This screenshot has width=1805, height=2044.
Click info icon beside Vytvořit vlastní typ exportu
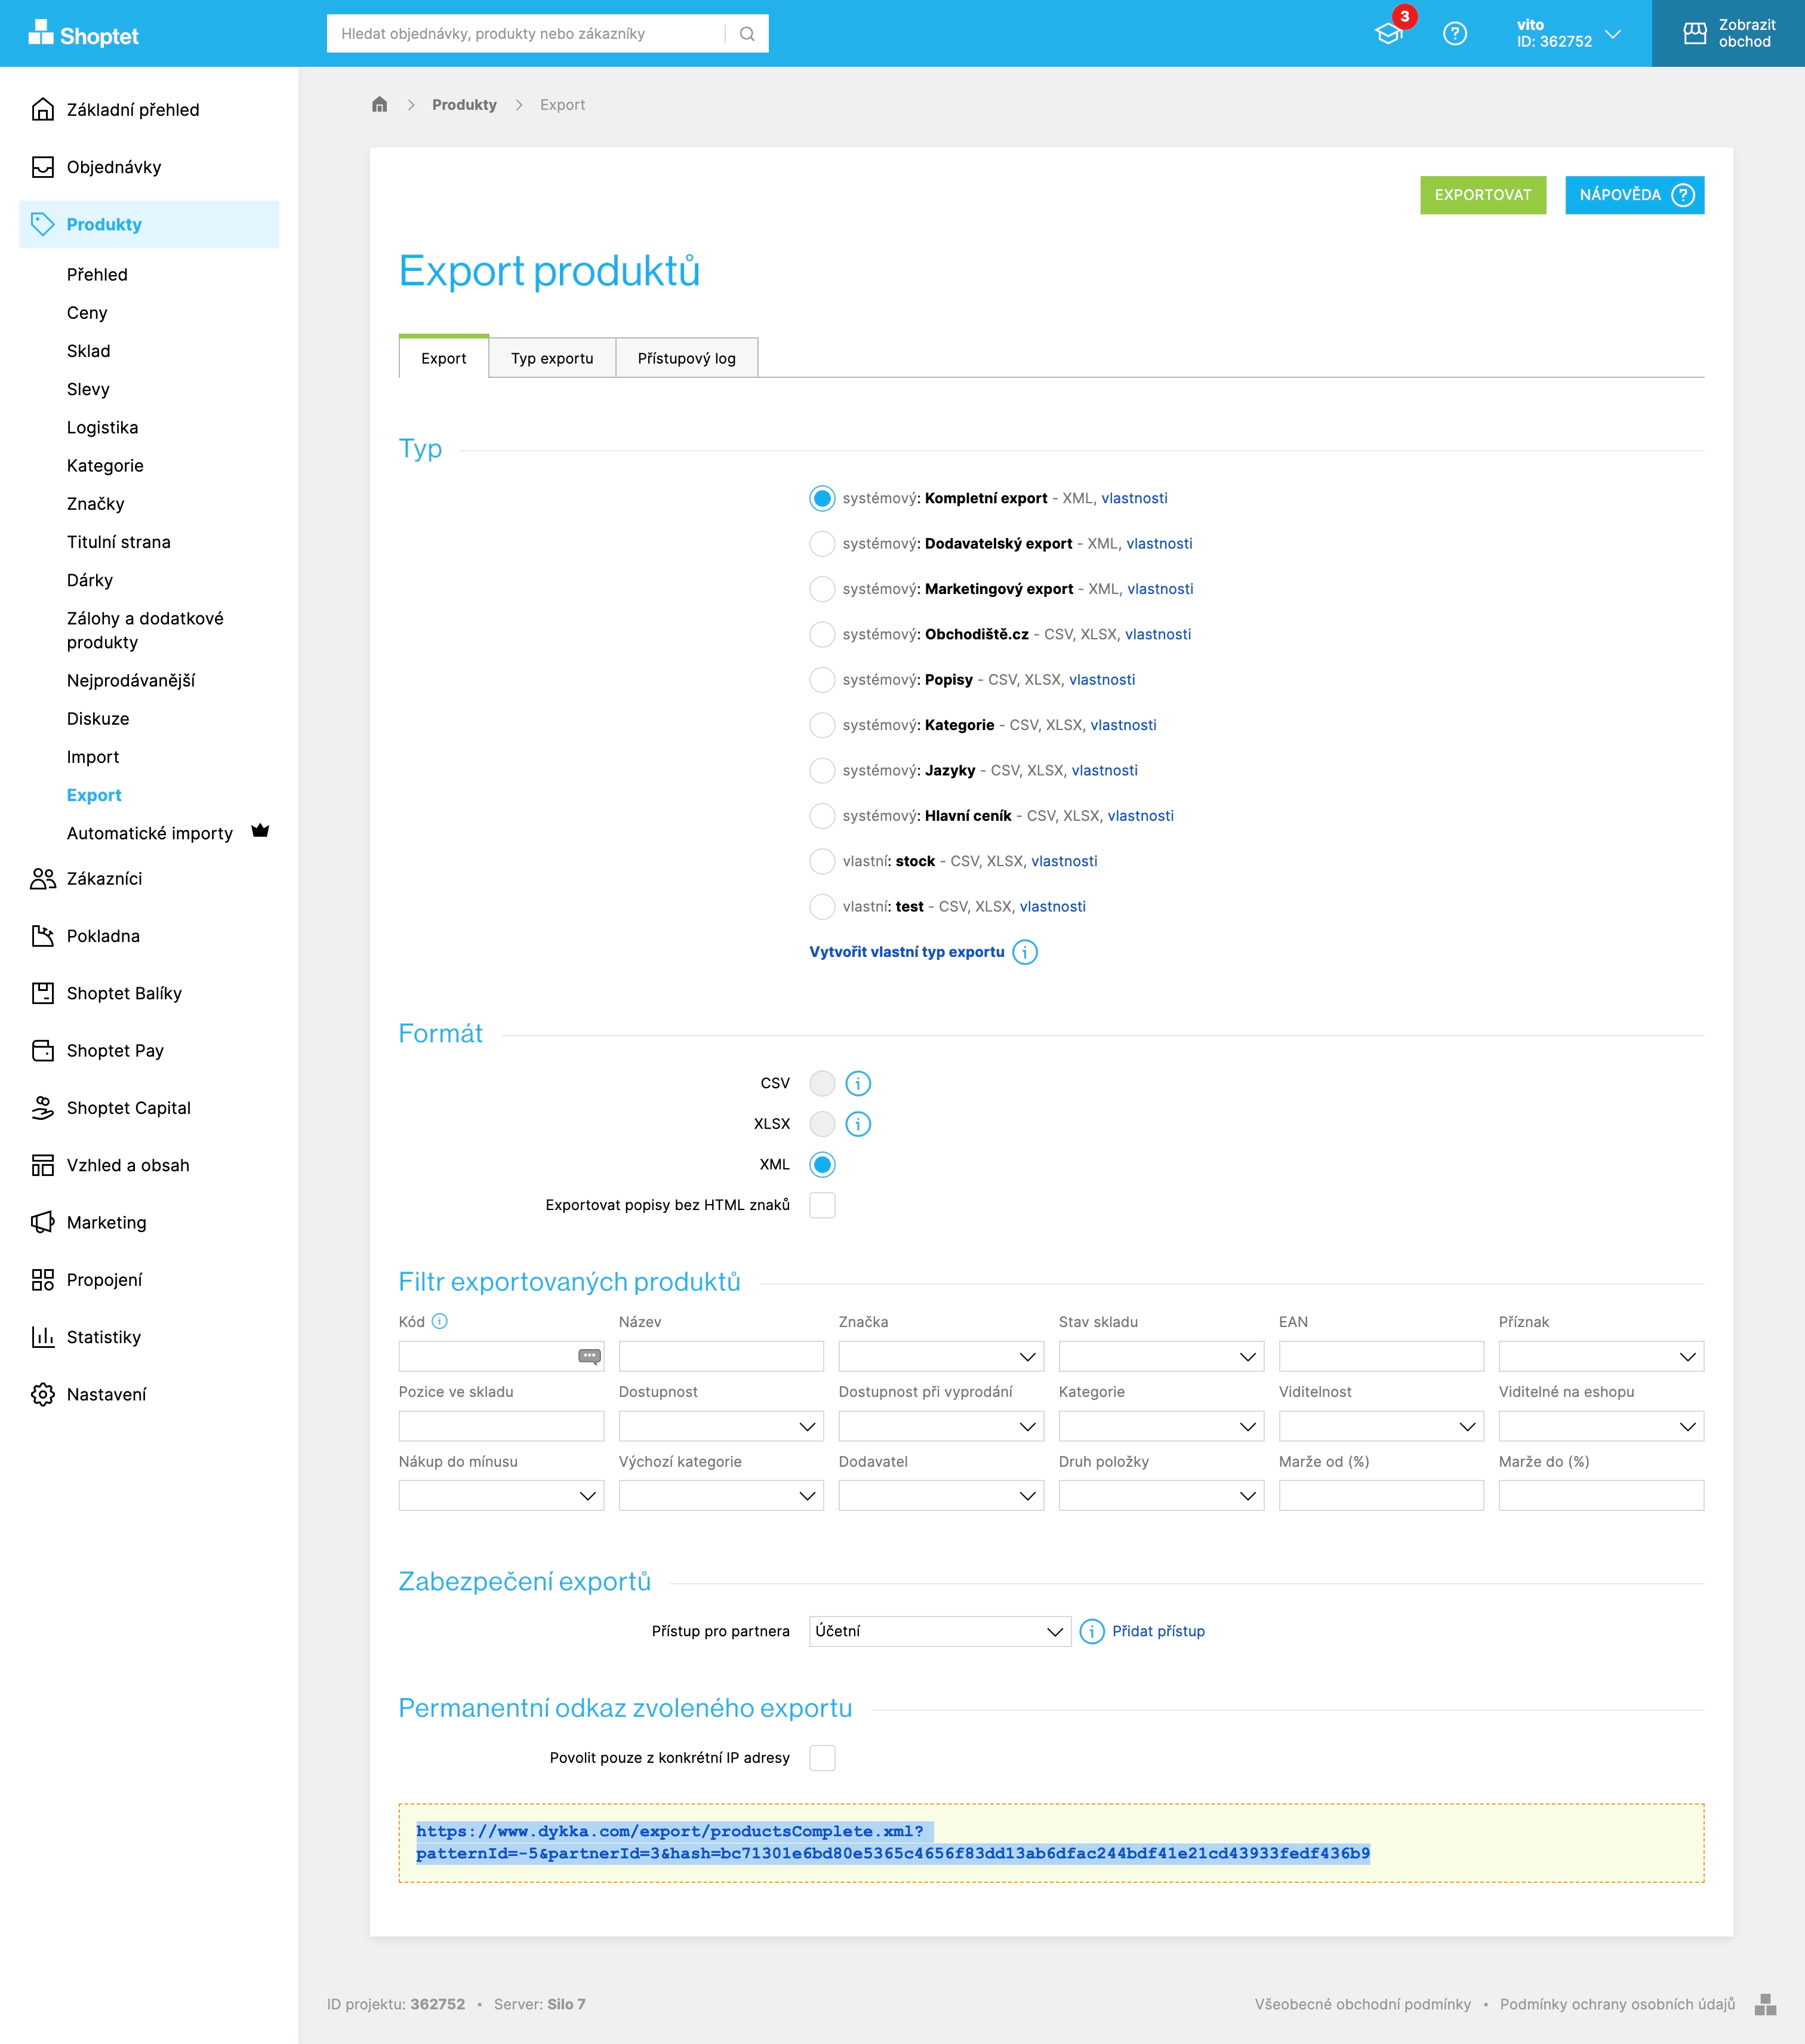[1025, 952]
